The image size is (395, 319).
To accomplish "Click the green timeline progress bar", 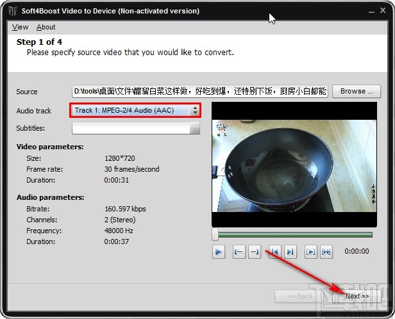I will click(295, 234).
